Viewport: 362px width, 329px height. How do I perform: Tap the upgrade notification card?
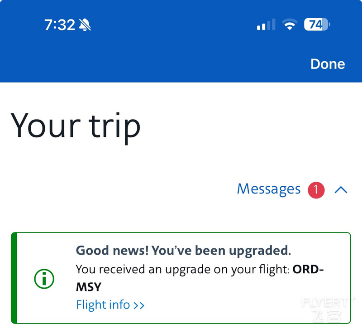point(181,278)
